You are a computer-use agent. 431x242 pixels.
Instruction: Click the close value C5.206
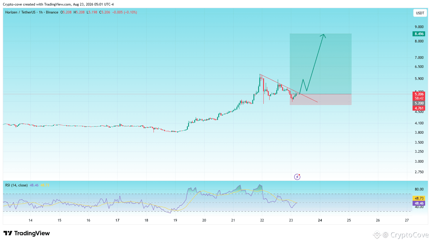105,12
